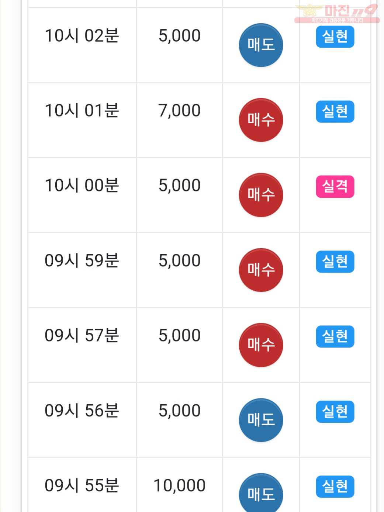
Task: Click the 10,000 amount cell
Action: (x=179, y=485)
